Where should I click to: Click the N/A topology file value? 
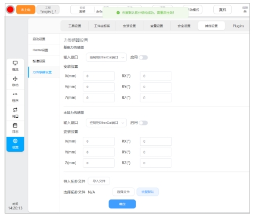[92, 192]
